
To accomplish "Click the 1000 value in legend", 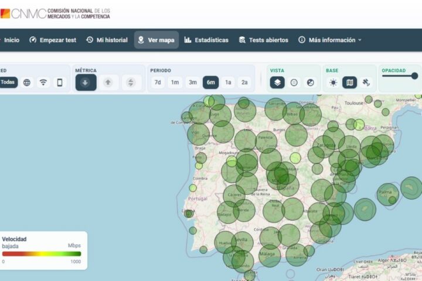I will click(x=76, y=262).
